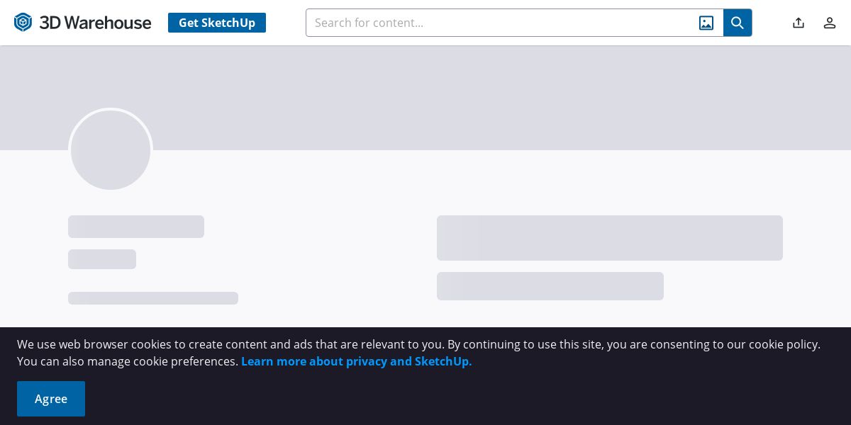Open Learn more about privacy and SketchUp
This screenshot has height=425, width=851.
pos(356,361)
